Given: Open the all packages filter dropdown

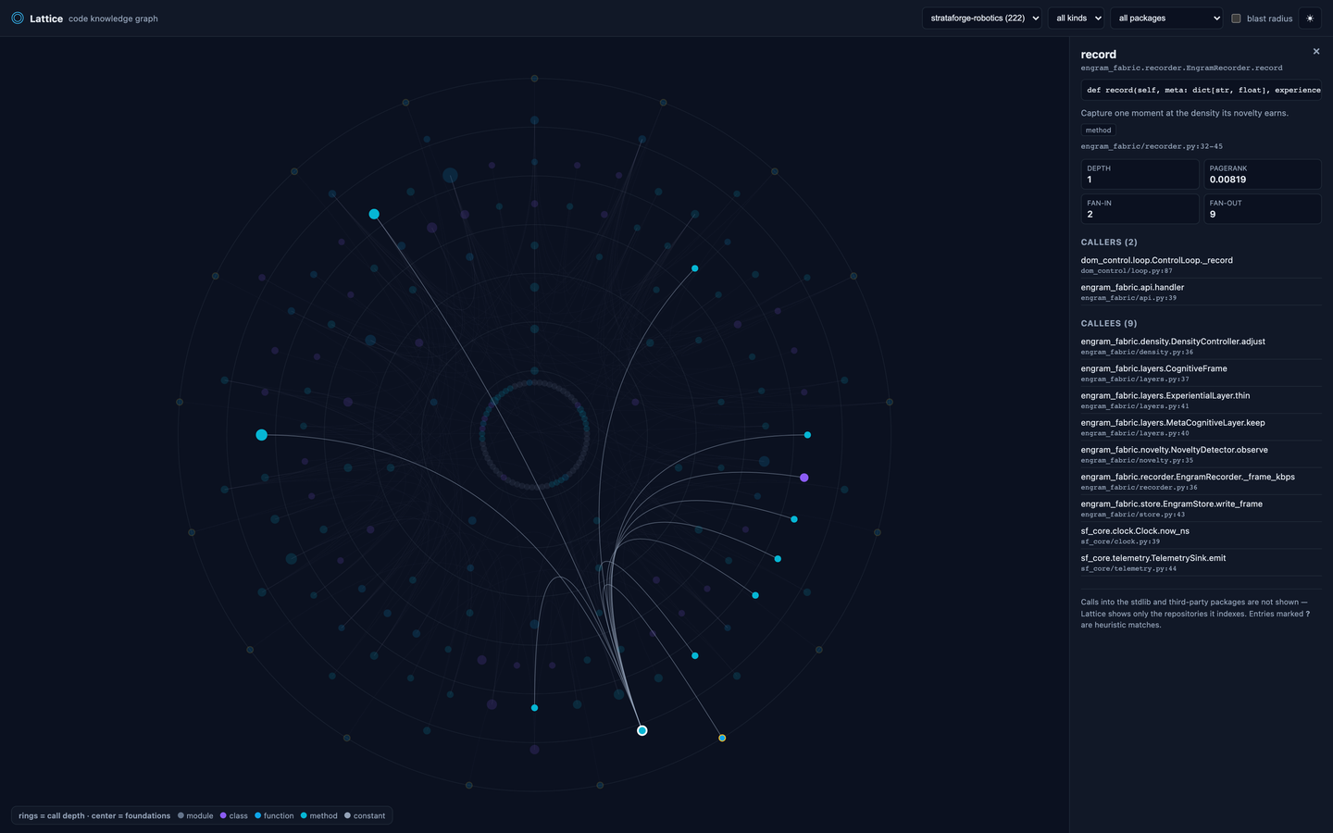Looking at the screenshot, I should [1167, 19].
